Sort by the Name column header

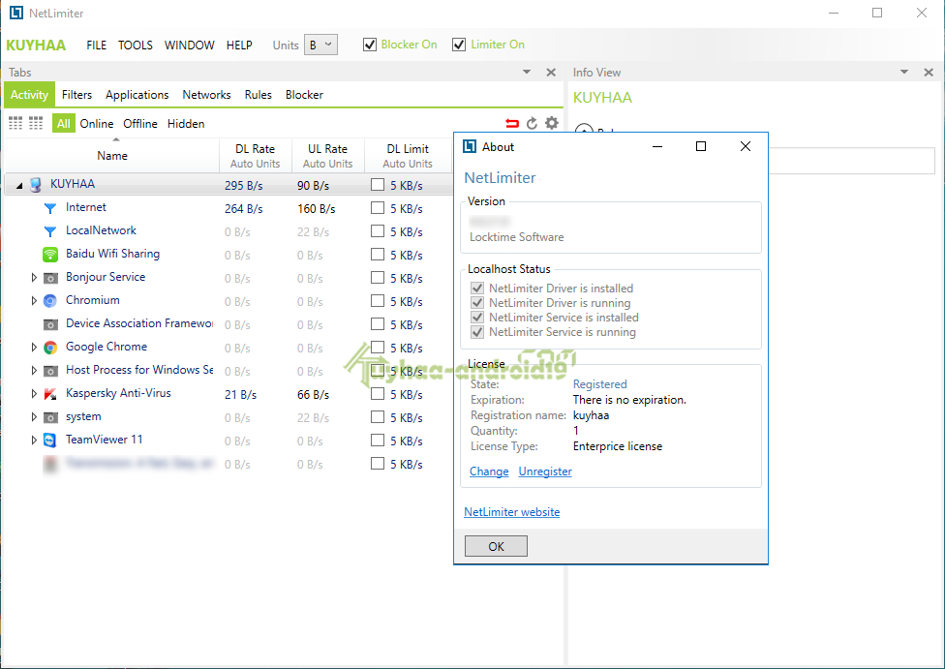click(112, 156)
